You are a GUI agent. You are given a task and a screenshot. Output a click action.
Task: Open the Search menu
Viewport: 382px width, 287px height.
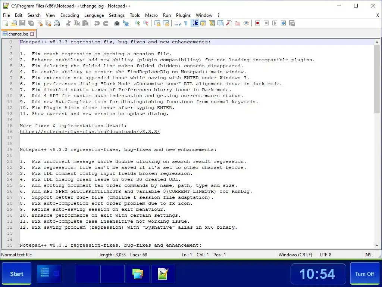click(x=34, y=15)
